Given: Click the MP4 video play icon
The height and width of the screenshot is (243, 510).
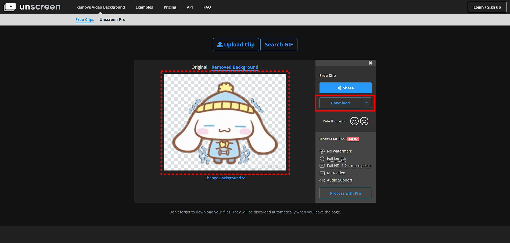Looking at the screenshot, I should click(322, 173).
